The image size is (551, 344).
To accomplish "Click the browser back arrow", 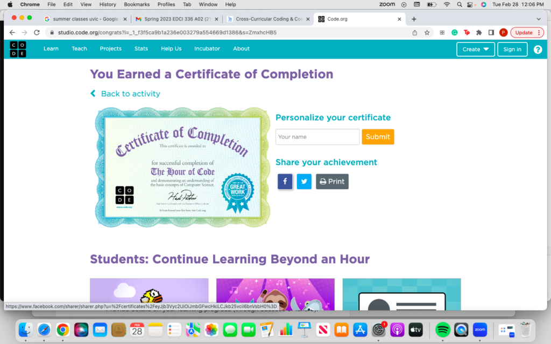I will tap(12, 32).
